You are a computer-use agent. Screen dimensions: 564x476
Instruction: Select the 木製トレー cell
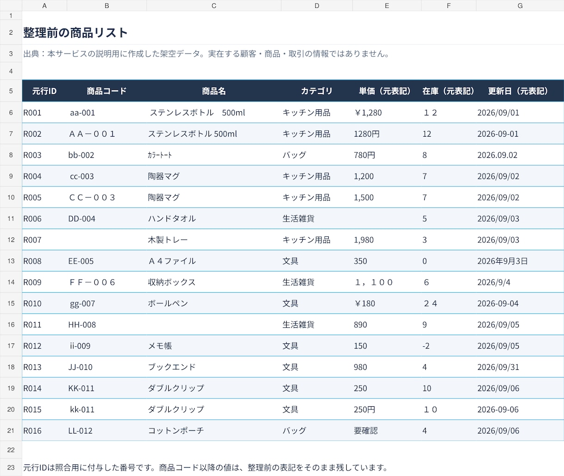[x=214, y=240]
